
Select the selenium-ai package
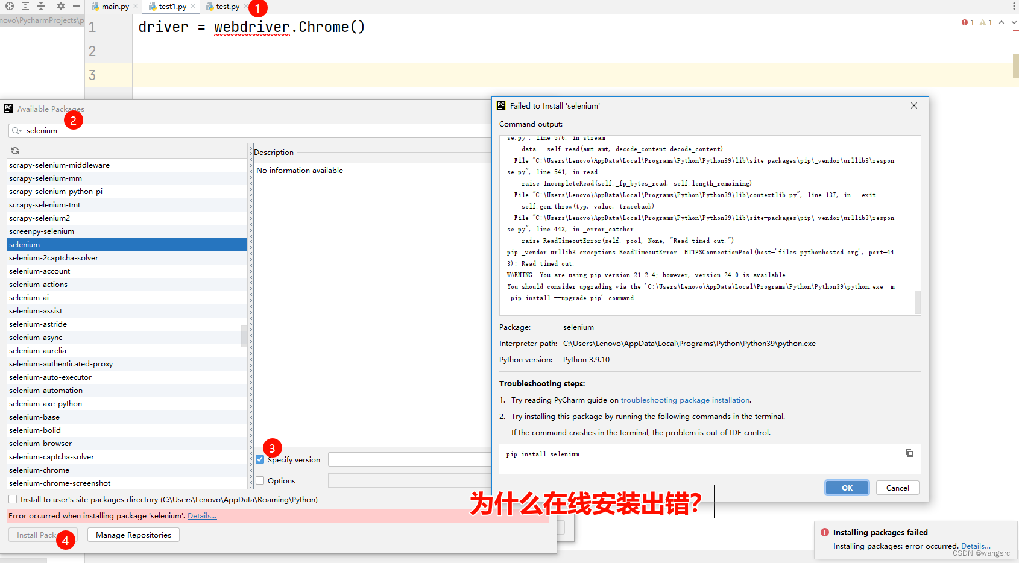tap(127, 297)
